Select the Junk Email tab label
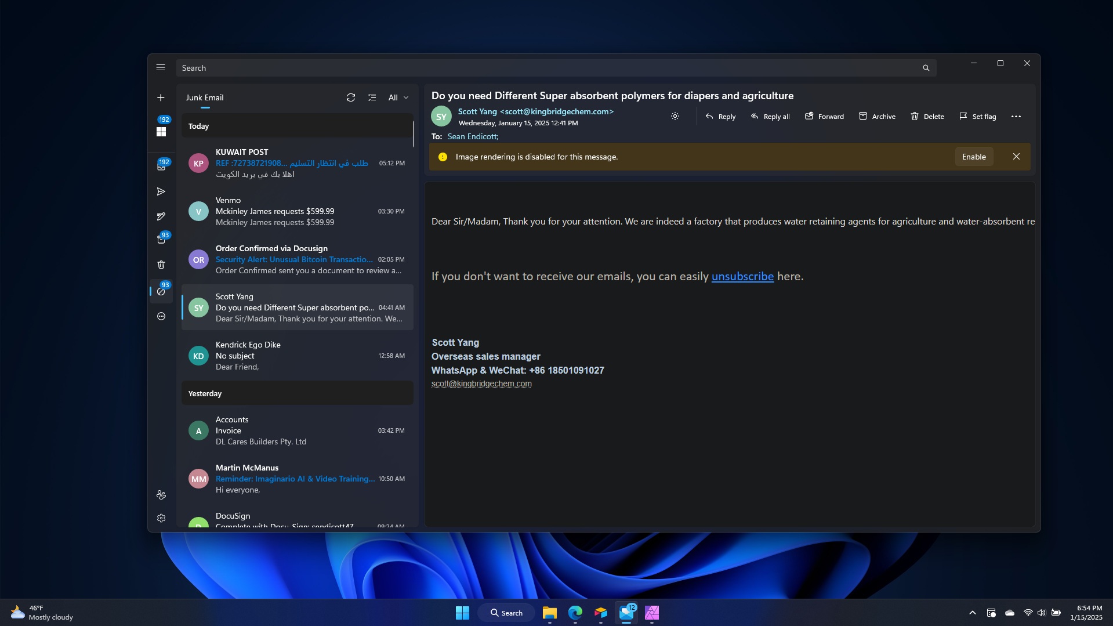The image size is (1113, 626). (205, 97)
